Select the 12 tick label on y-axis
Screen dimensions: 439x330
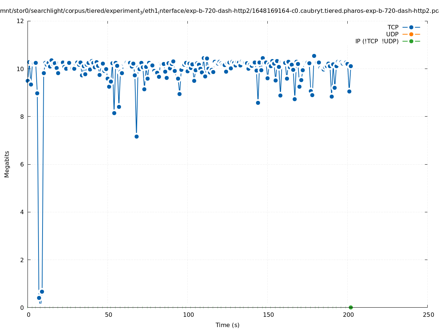pos(21,21)
